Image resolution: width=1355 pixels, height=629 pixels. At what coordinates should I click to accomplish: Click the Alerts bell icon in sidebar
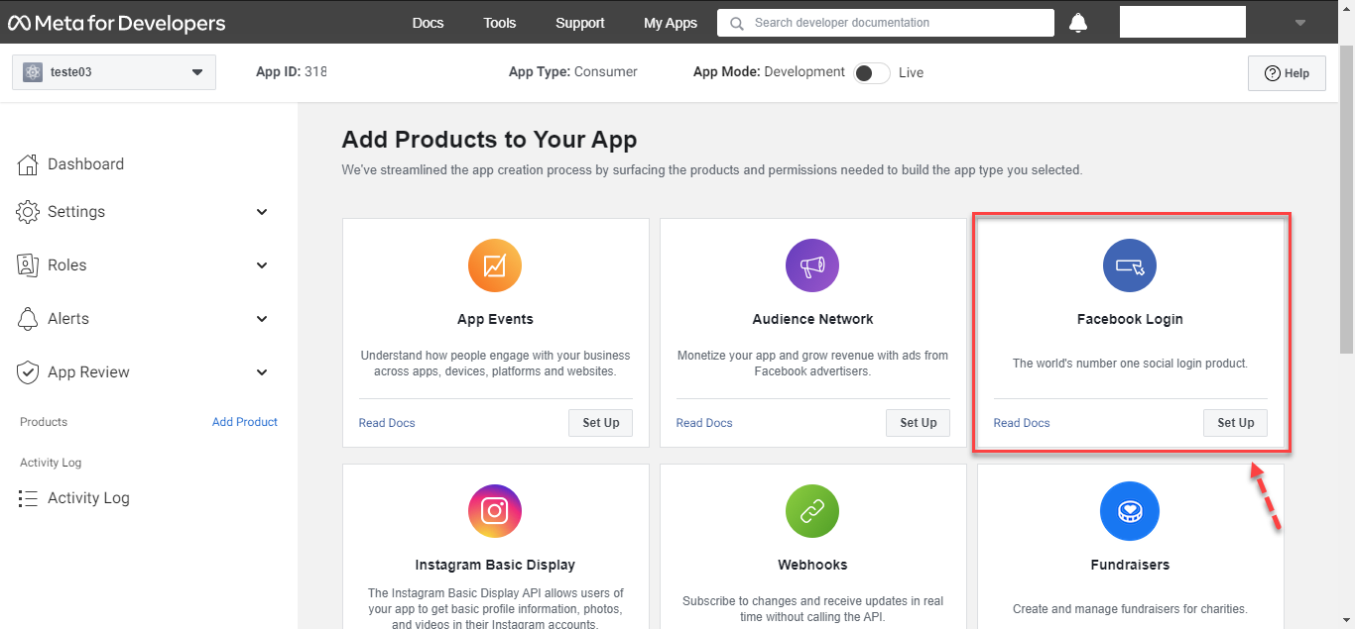(x=28, y=319)
